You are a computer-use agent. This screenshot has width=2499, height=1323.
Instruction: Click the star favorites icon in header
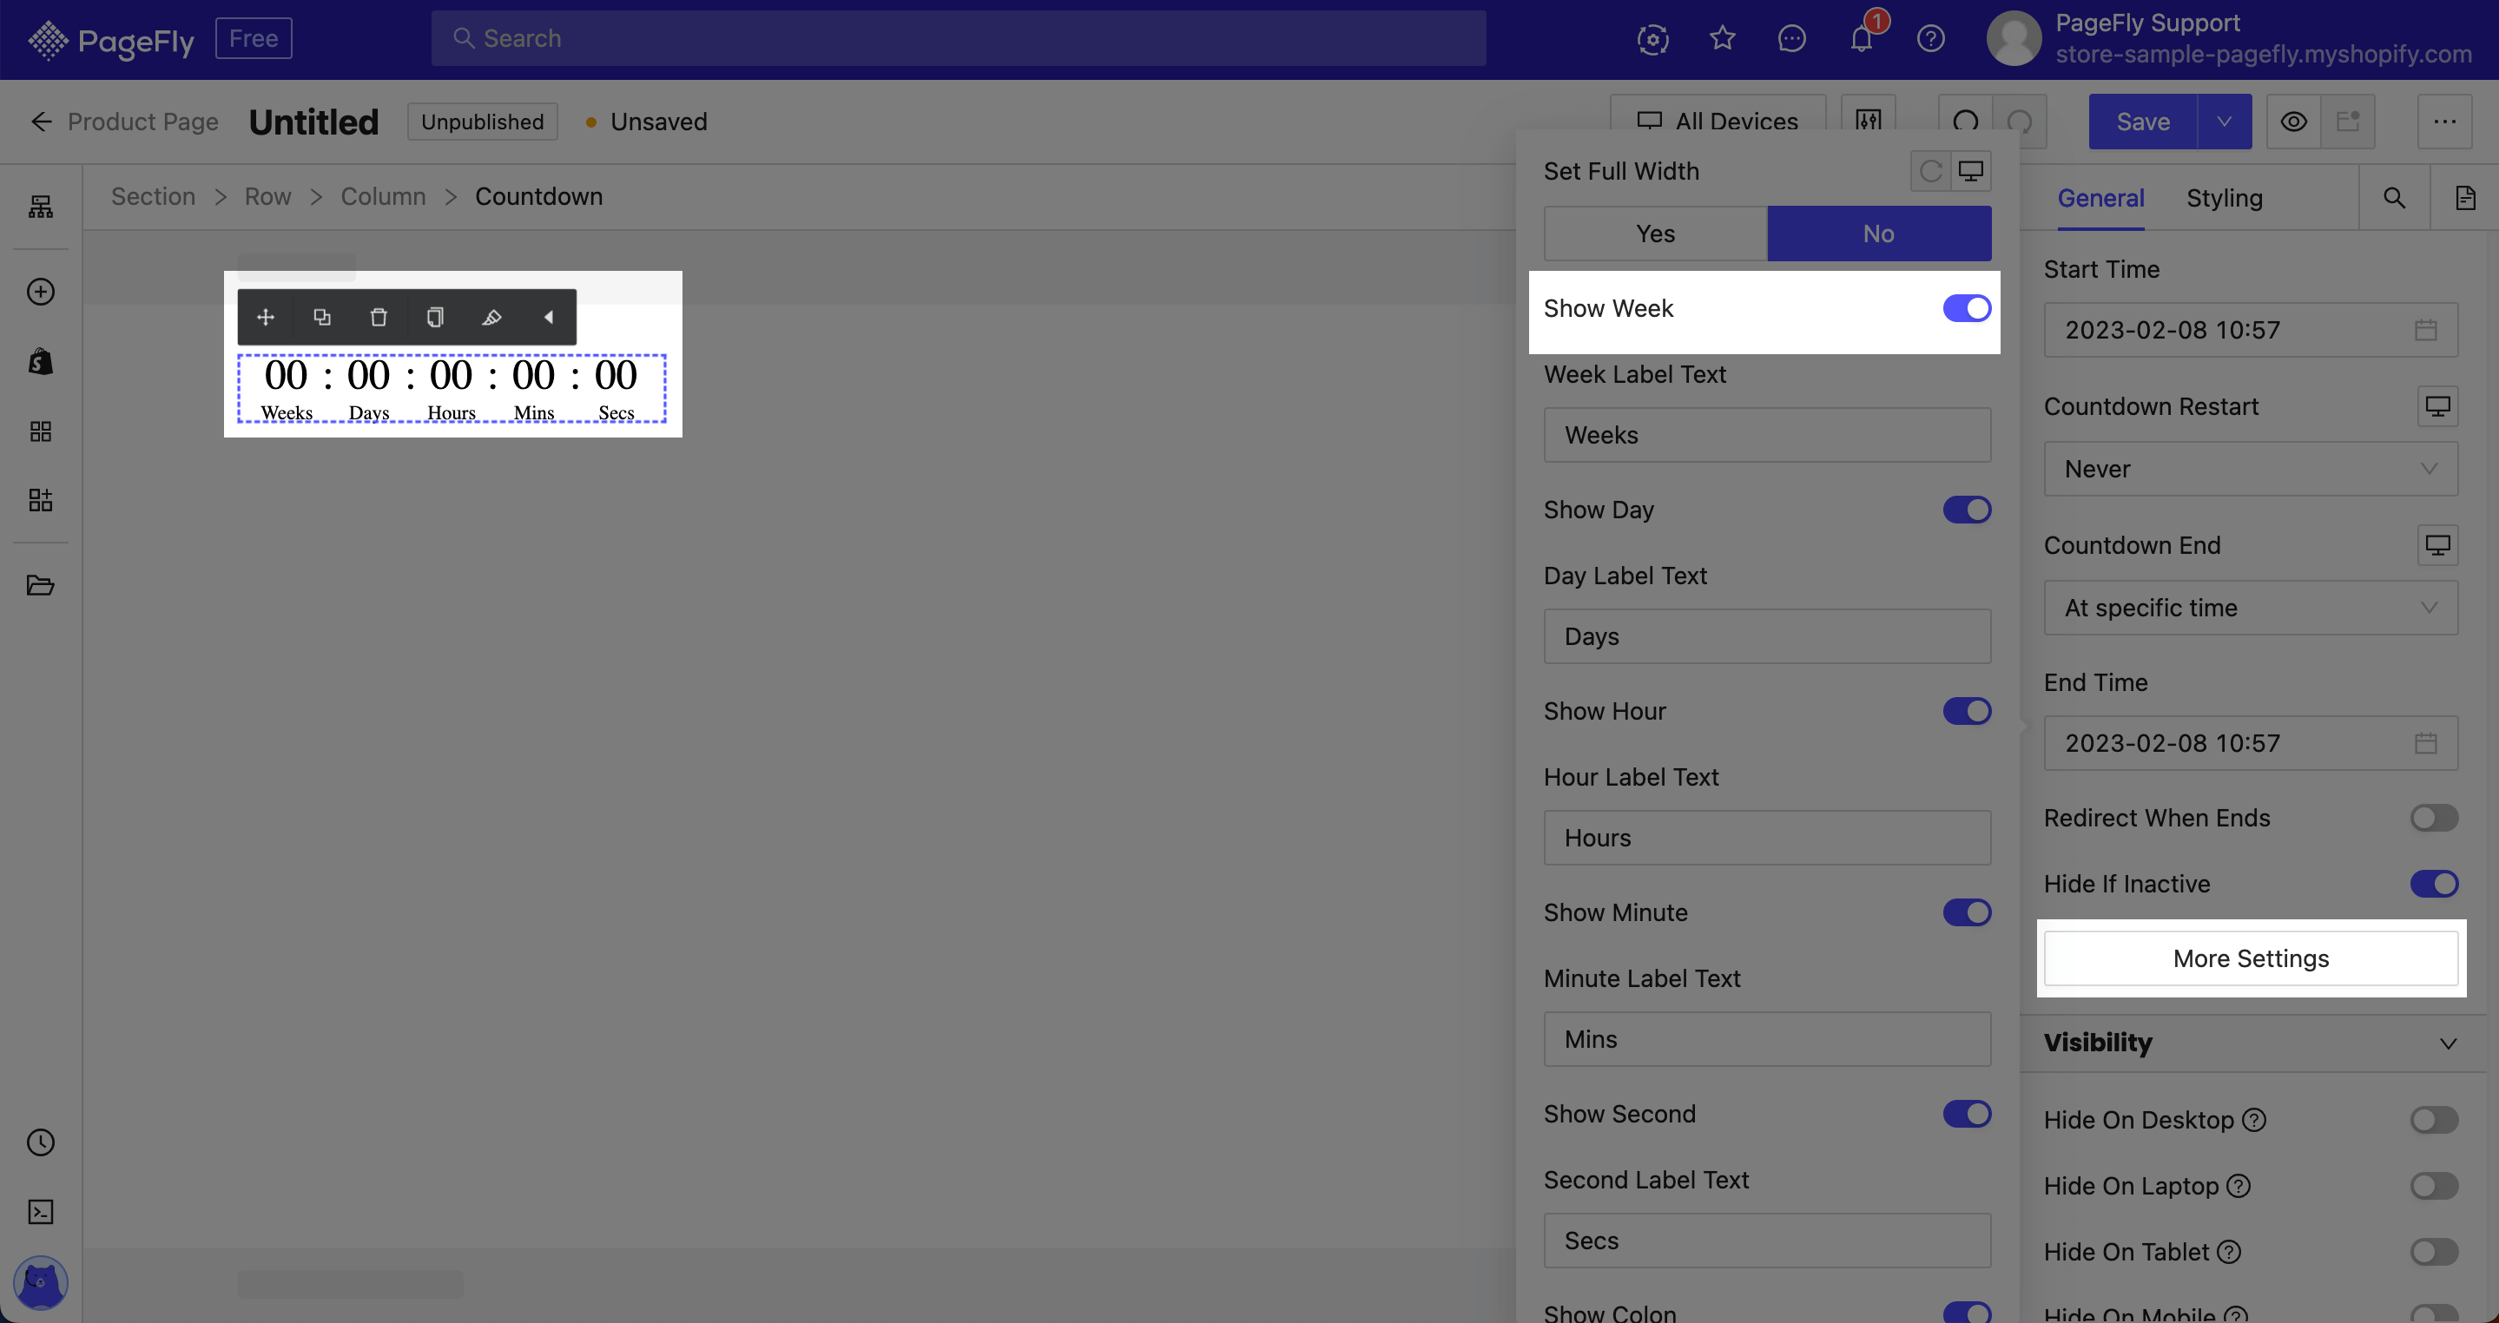(x=1722, y=39)
